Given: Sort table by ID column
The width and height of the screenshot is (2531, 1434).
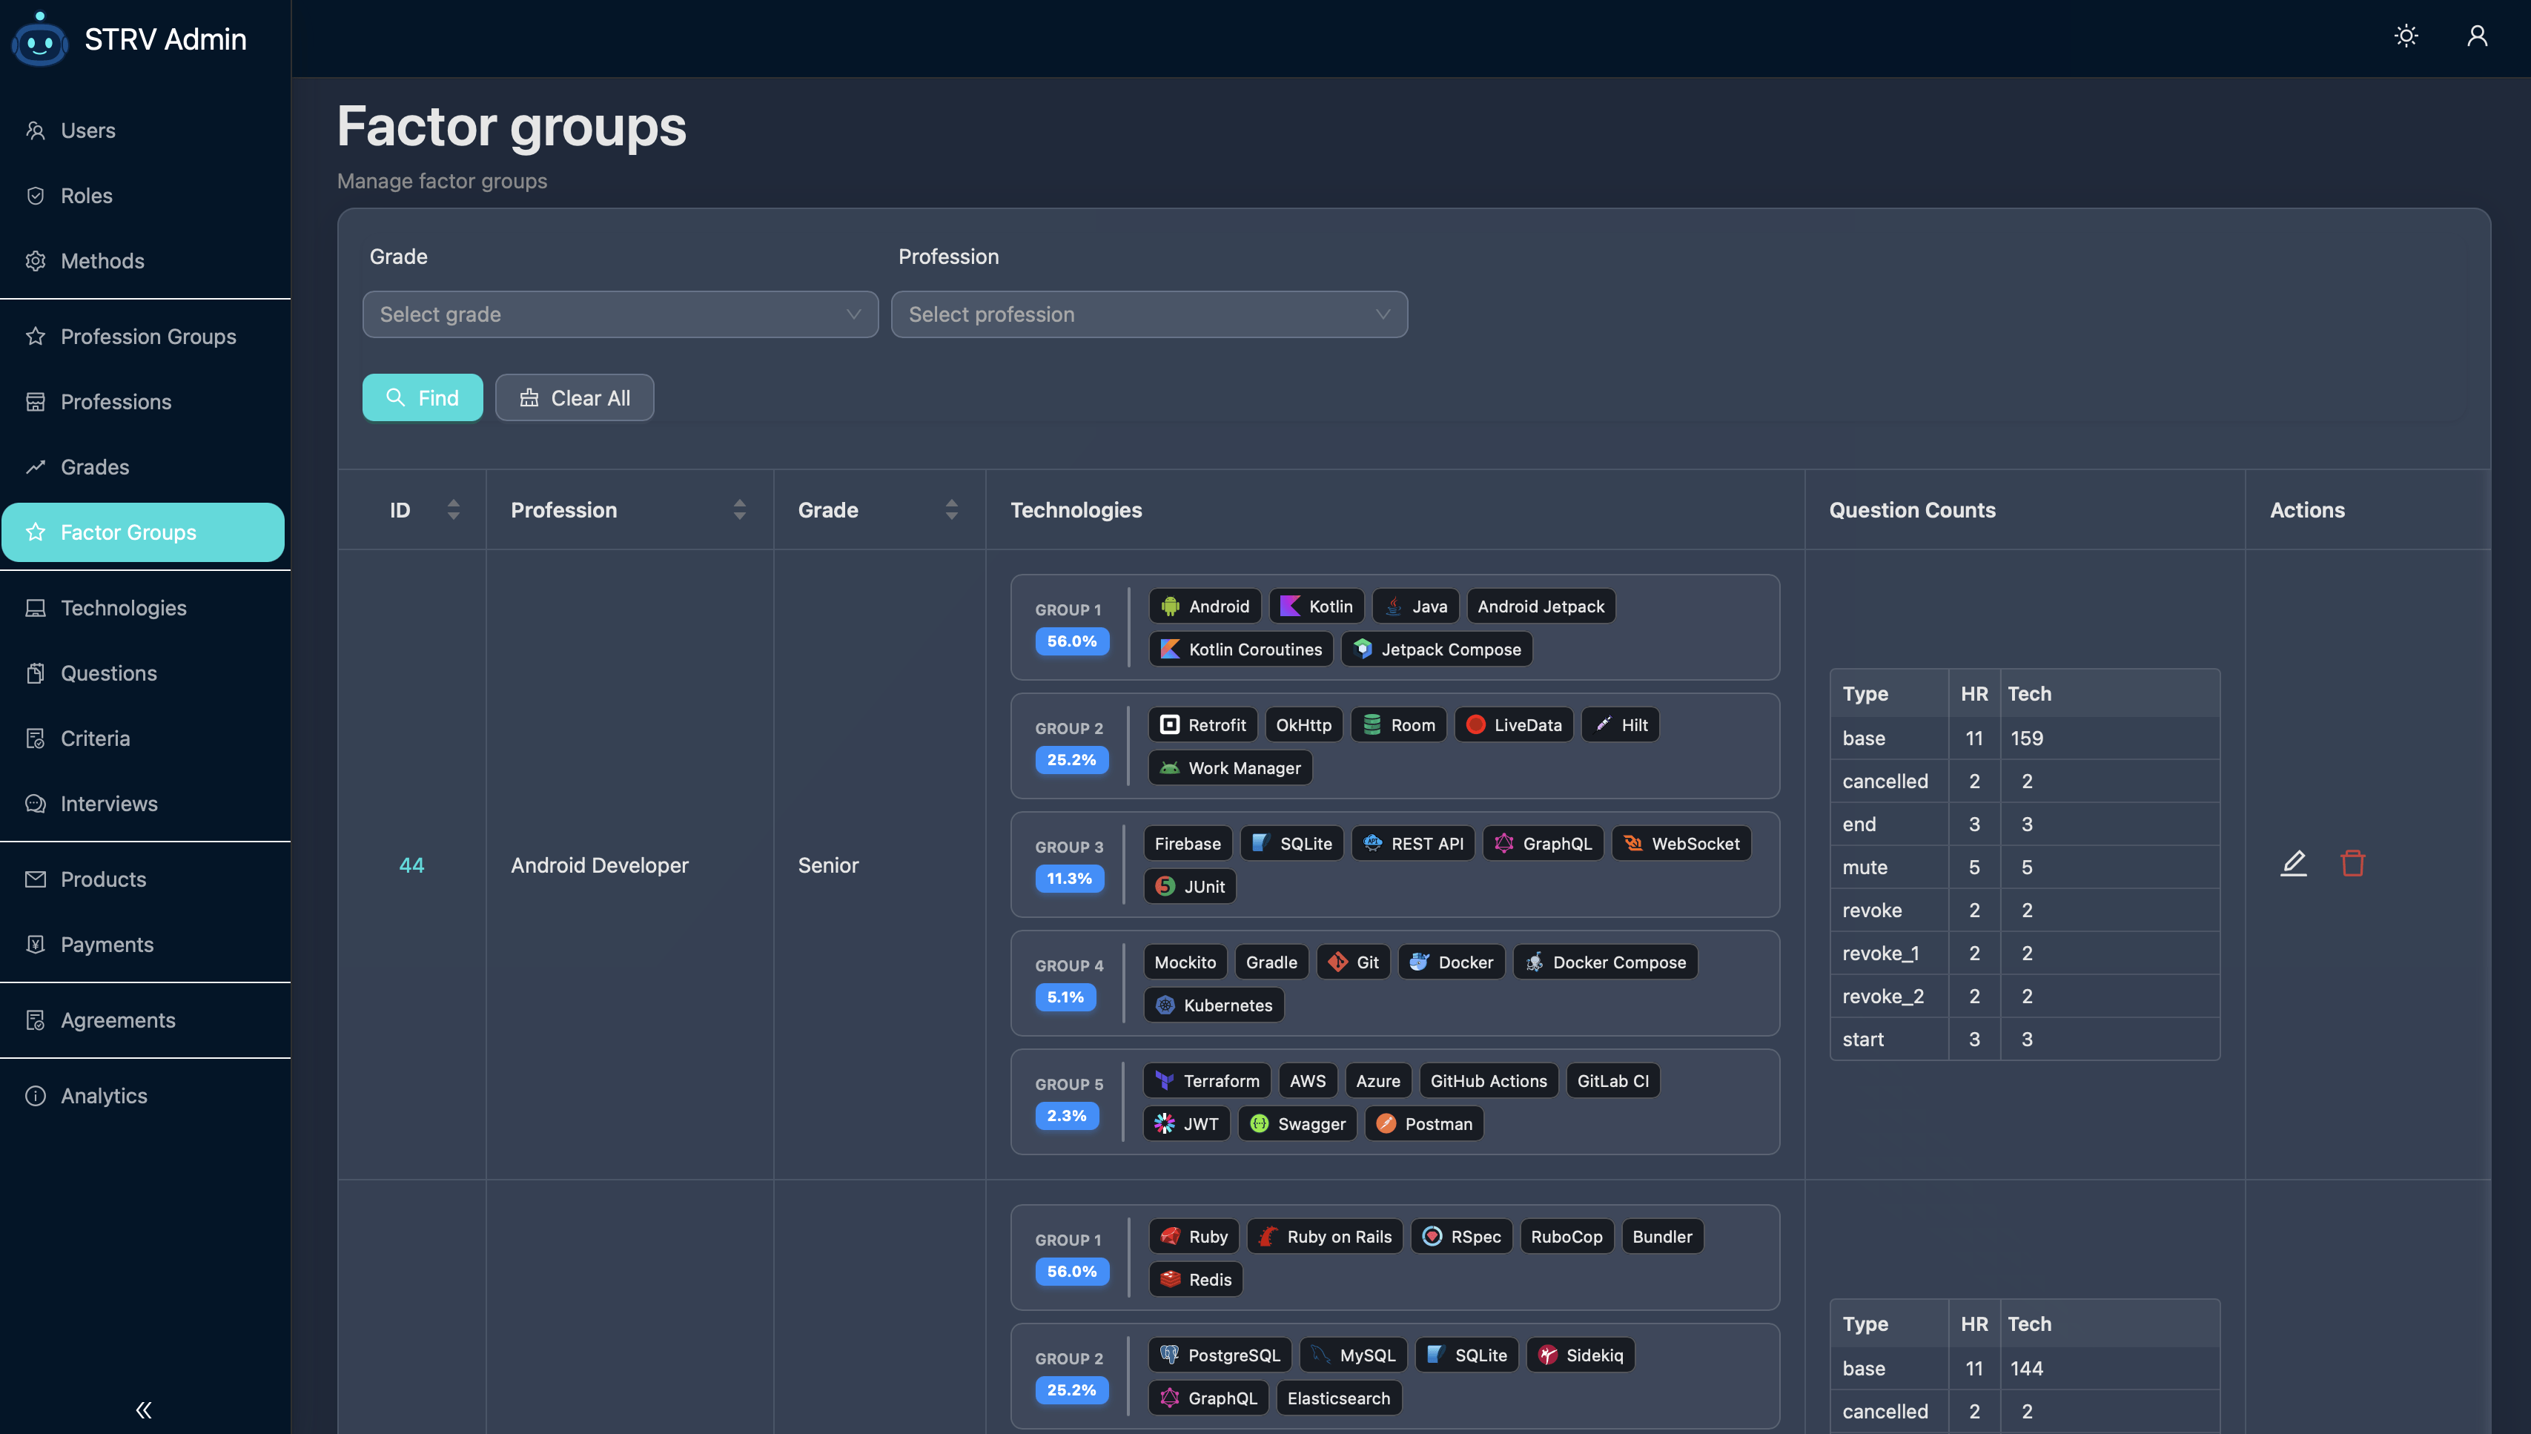Looking at the screenshot, I should (x=453, y=509).
